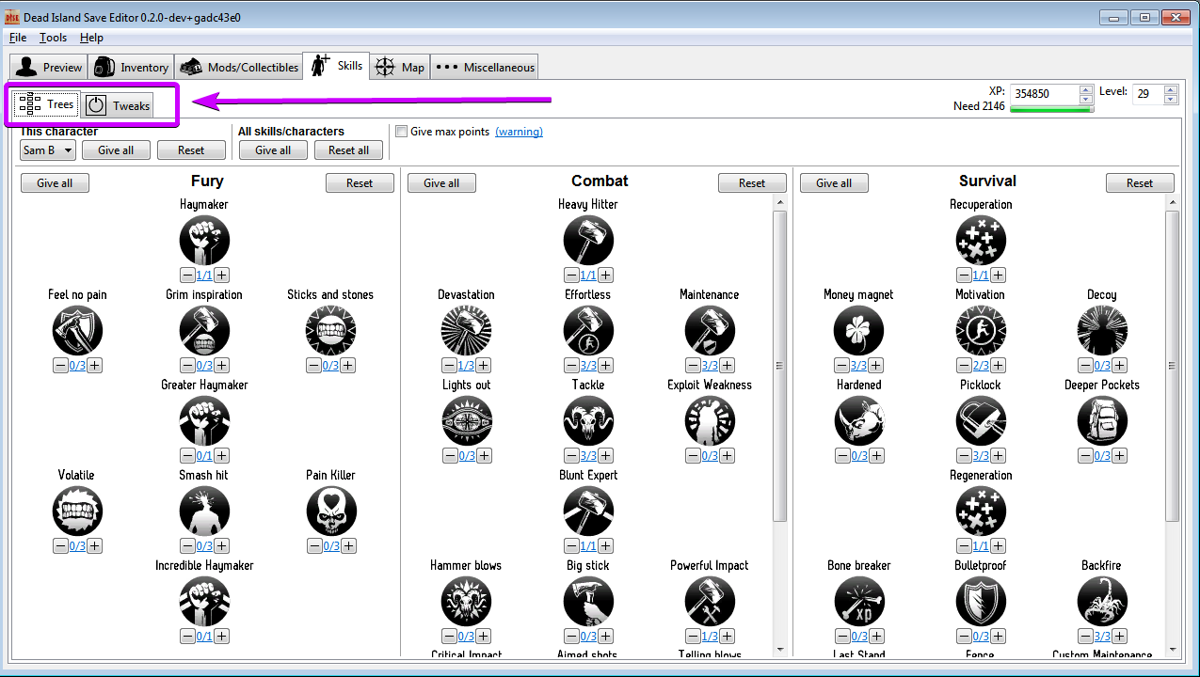Select the Picklock skill icon
The width and height of the screenshot is (1200, 677).
981,420
